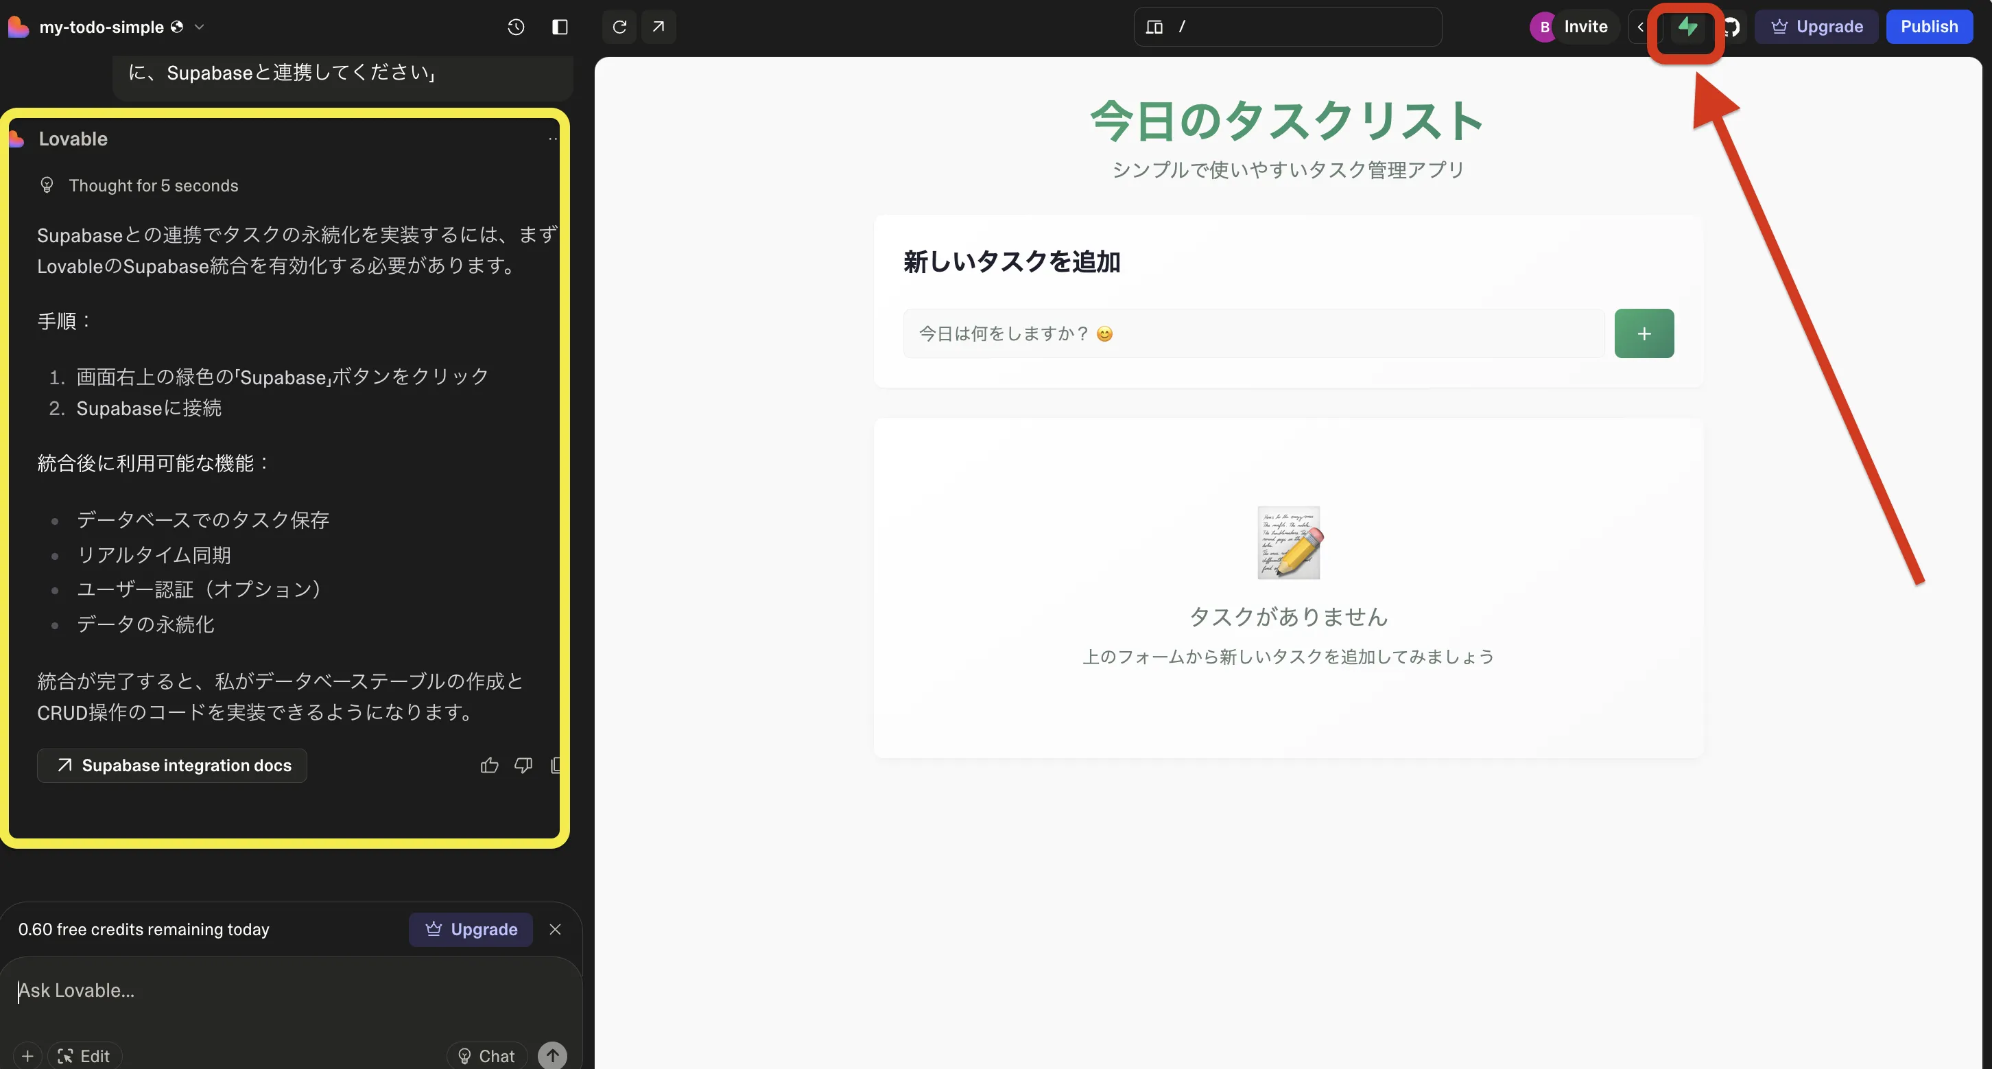The height and width of the screenshot is (1069, 1992).
Task: Open the Supabase integration docs link
Action: coord(171,765)
